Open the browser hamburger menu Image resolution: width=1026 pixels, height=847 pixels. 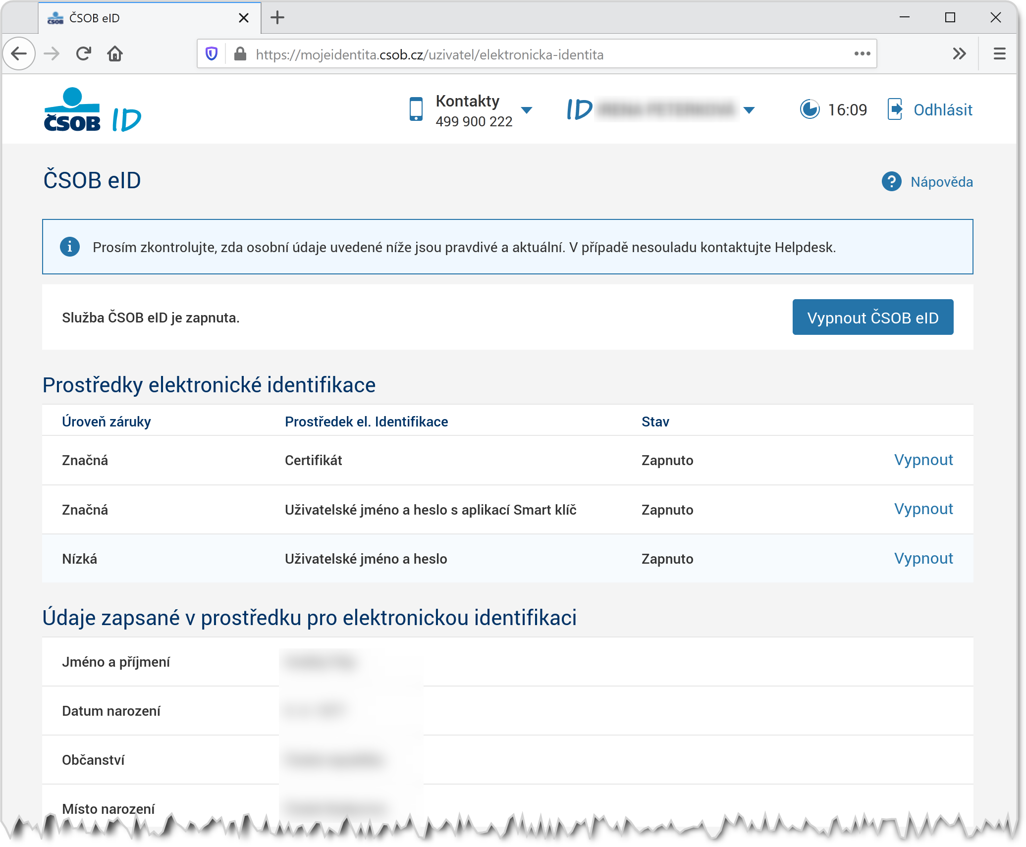coord(999,53)
